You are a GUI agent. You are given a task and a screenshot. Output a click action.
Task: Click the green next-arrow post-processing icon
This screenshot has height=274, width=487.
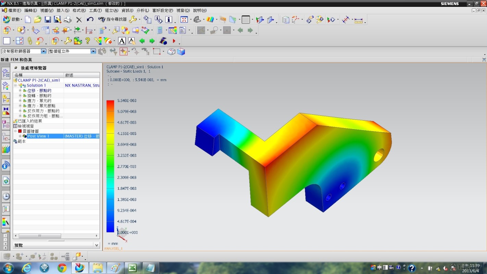[152, 41]
